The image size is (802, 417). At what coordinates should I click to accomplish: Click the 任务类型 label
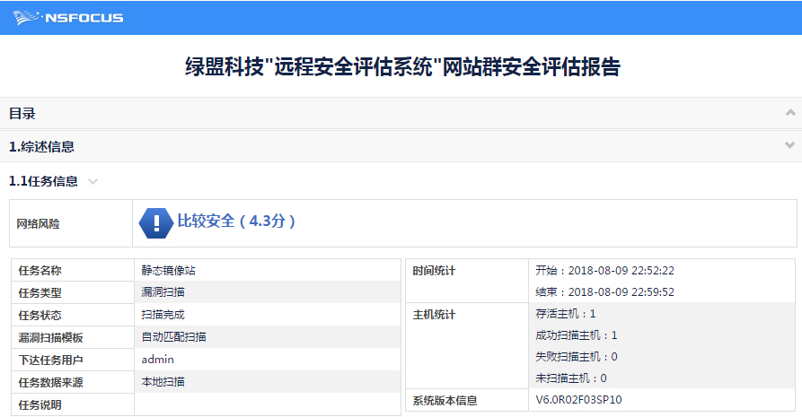(x=40, y=293)
